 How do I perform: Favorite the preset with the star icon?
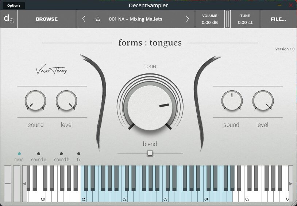98,19
